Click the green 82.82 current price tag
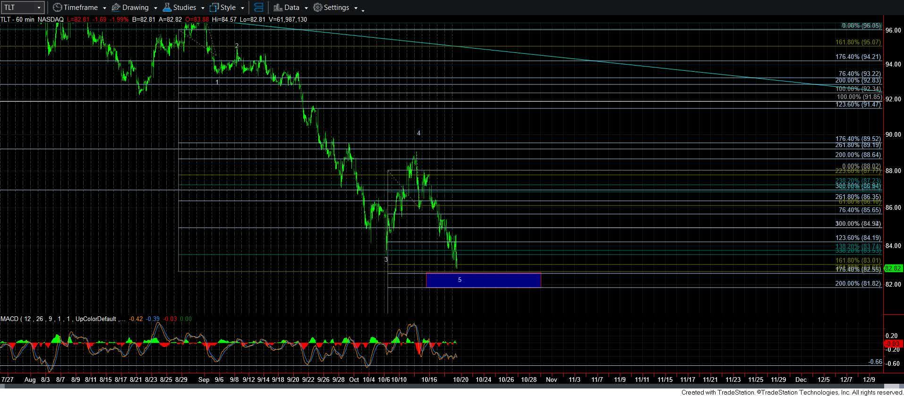This screenshot has width=904, height=396. pyautogui.click(x=893, y=268)
